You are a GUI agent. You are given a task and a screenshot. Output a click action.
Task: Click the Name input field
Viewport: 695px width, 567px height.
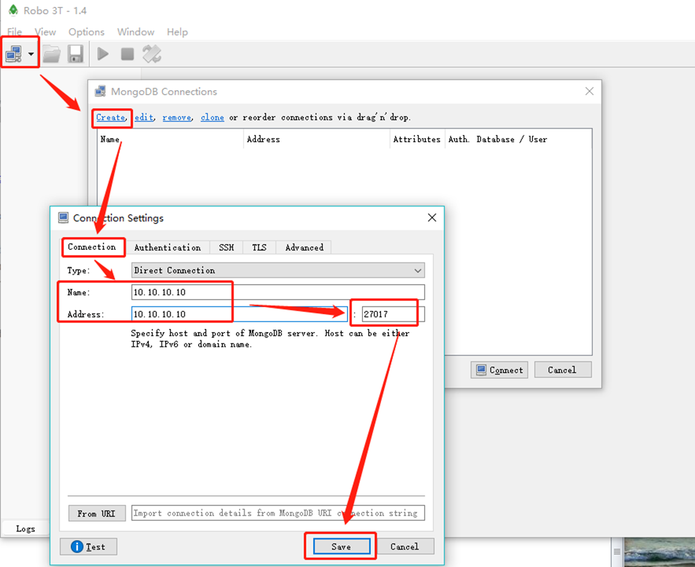(278, 292)
